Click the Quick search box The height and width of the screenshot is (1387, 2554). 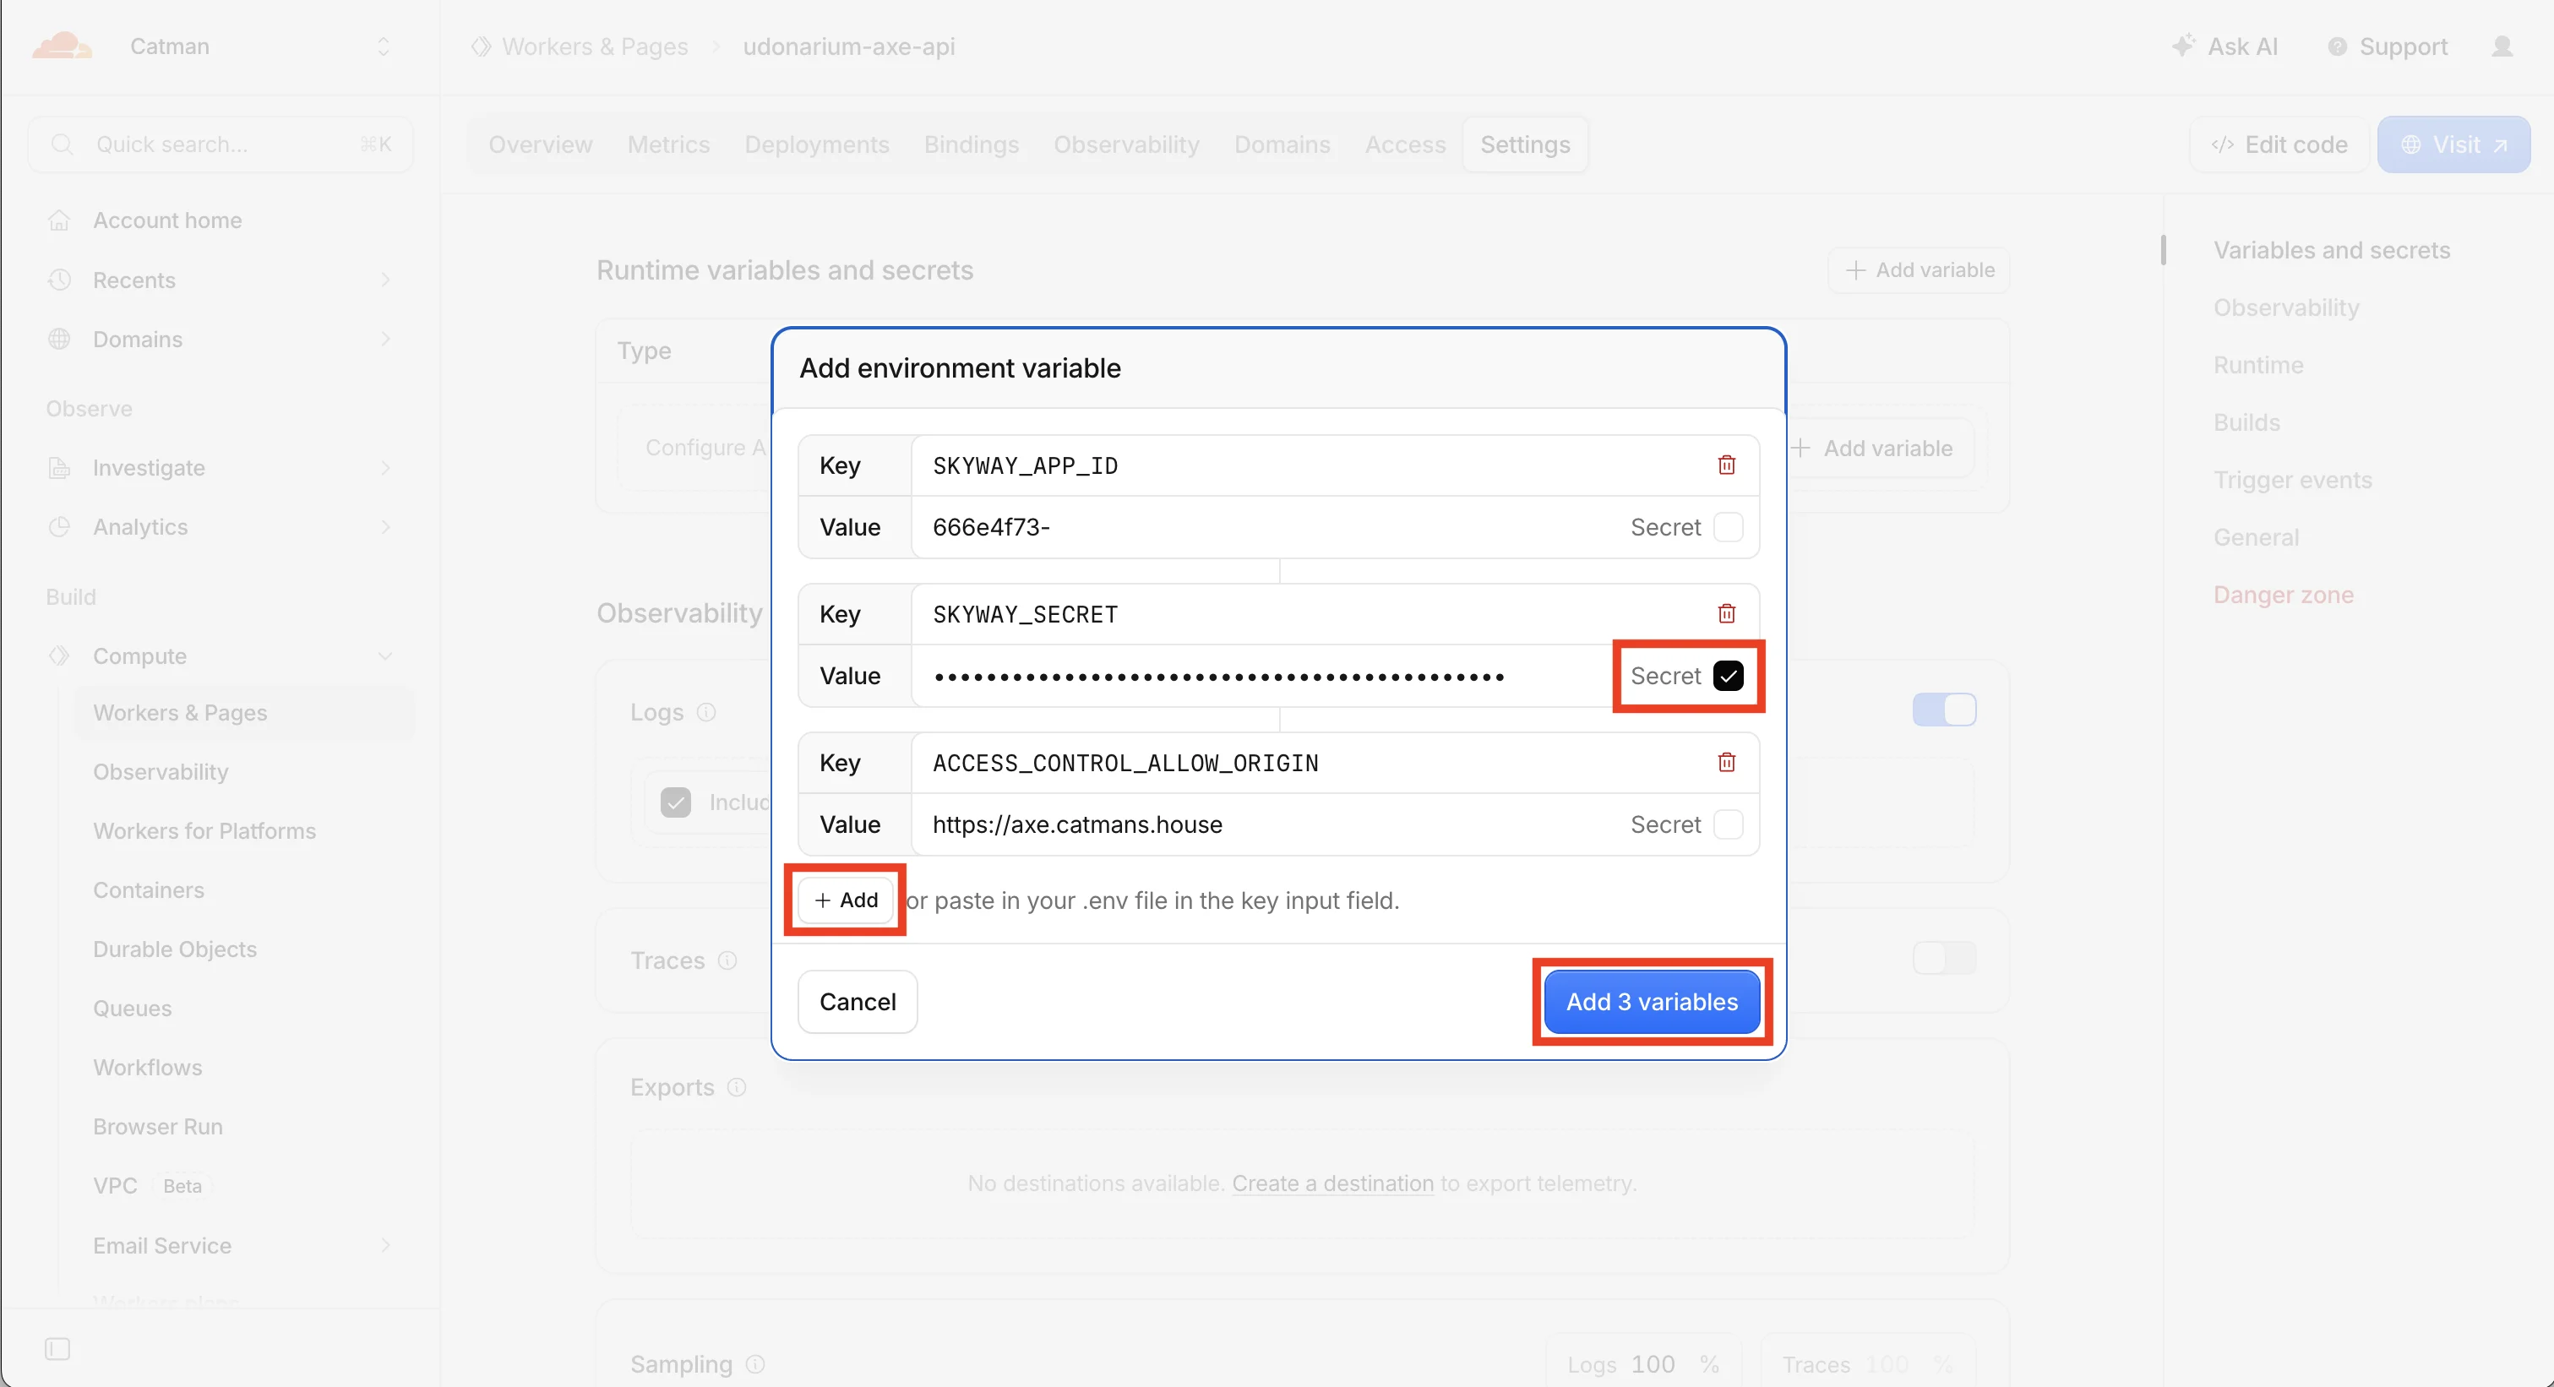pyautogui.click(x=221, y=144)
